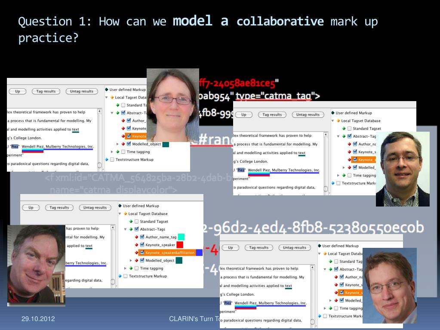
Task: Click blue diamond icon of Textstructure Markup in bottom-left window
Action: (x=120, y=276)
